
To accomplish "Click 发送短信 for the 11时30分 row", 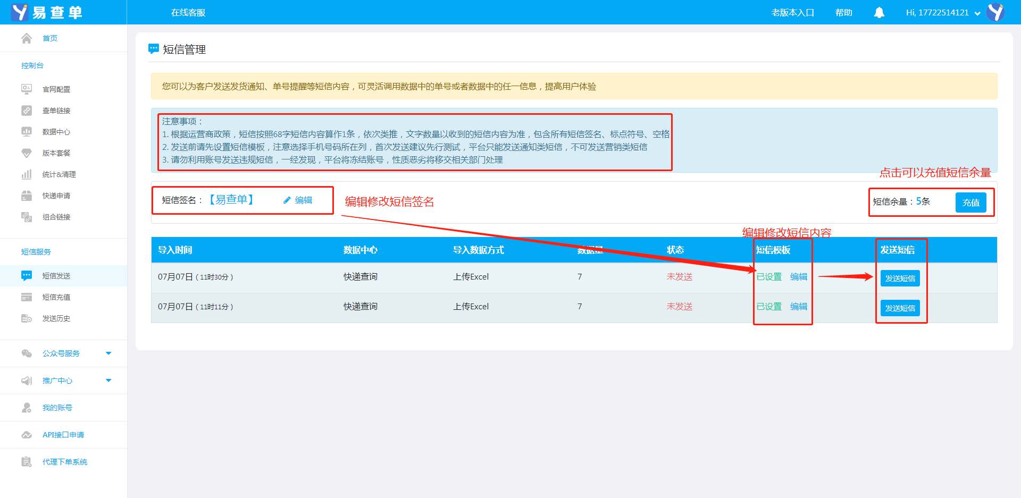I will pyautogui.click(x=900, y=278).
